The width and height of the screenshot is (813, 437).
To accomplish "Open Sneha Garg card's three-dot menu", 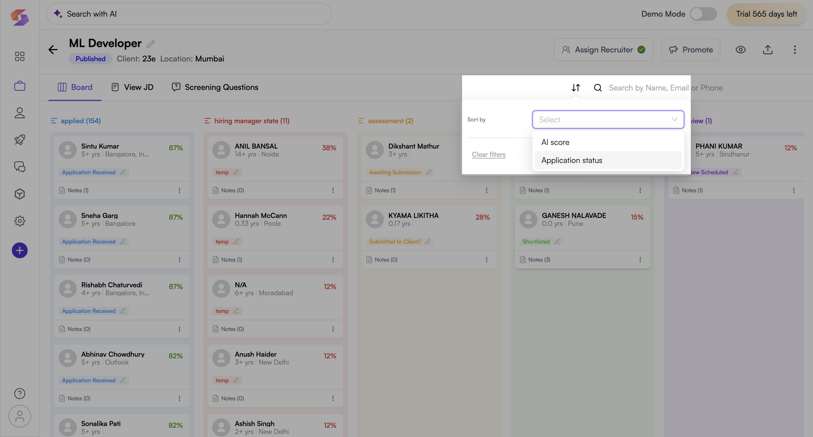I will pyautogui.click(x=179, y=259).
